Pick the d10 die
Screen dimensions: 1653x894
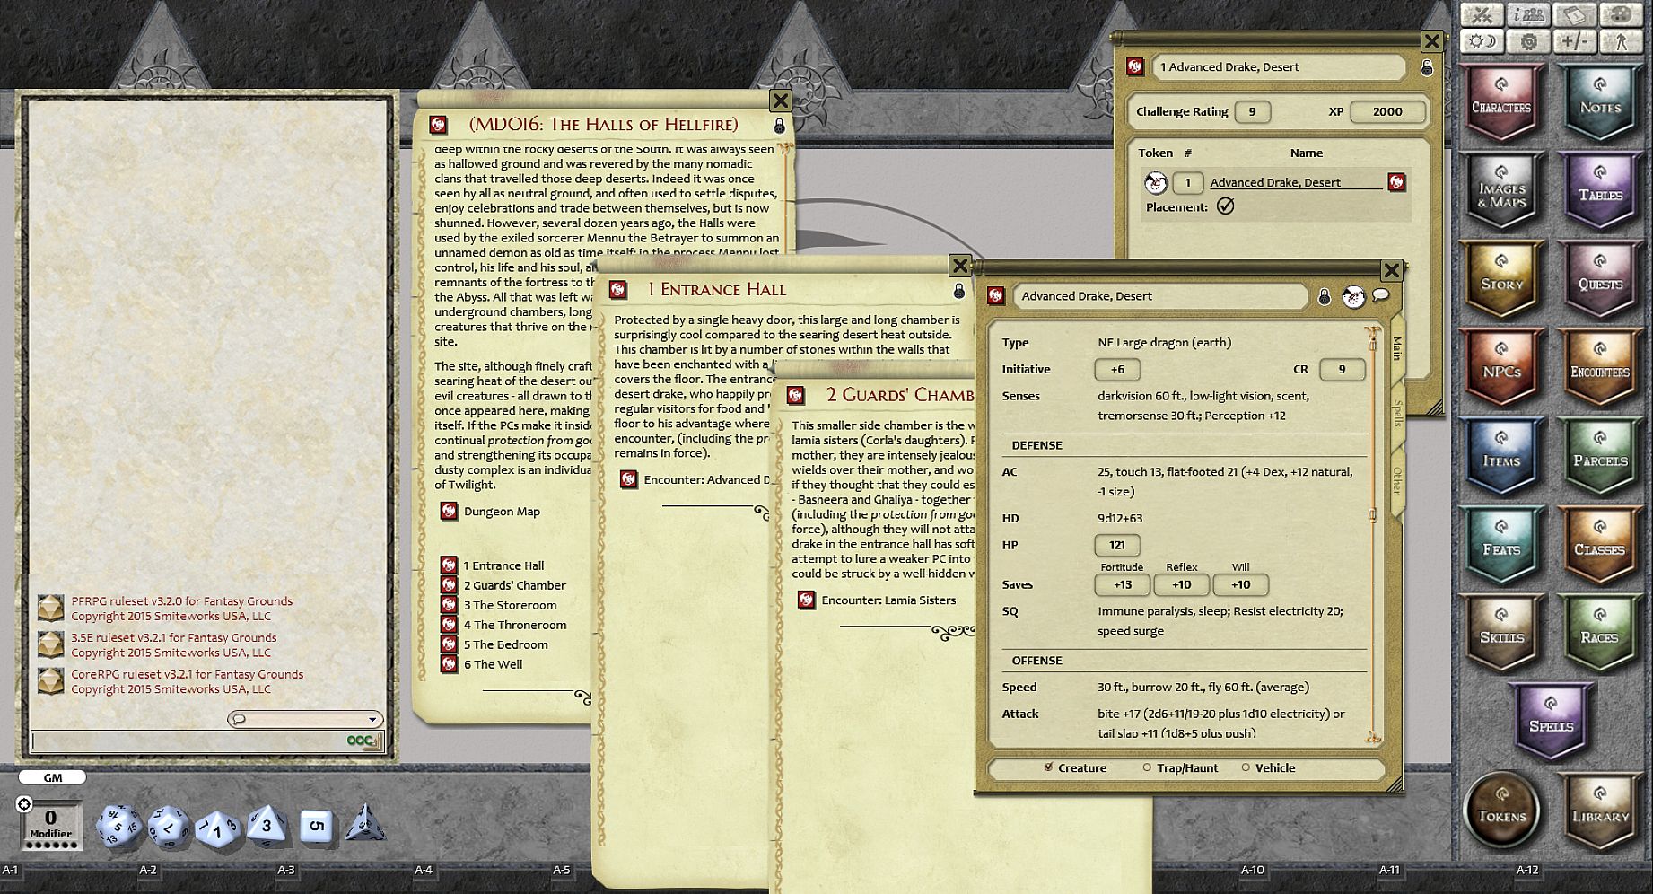point(217,828)
